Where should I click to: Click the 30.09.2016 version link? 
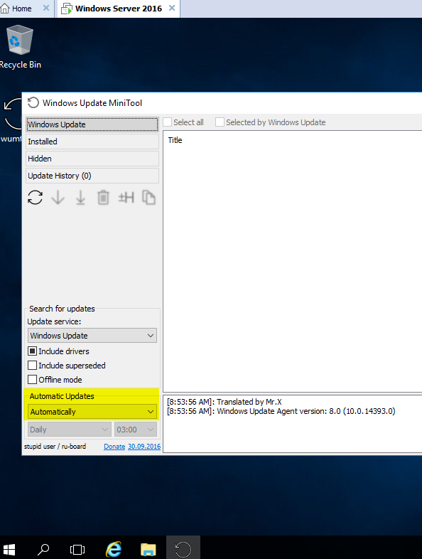coord(144,447)
